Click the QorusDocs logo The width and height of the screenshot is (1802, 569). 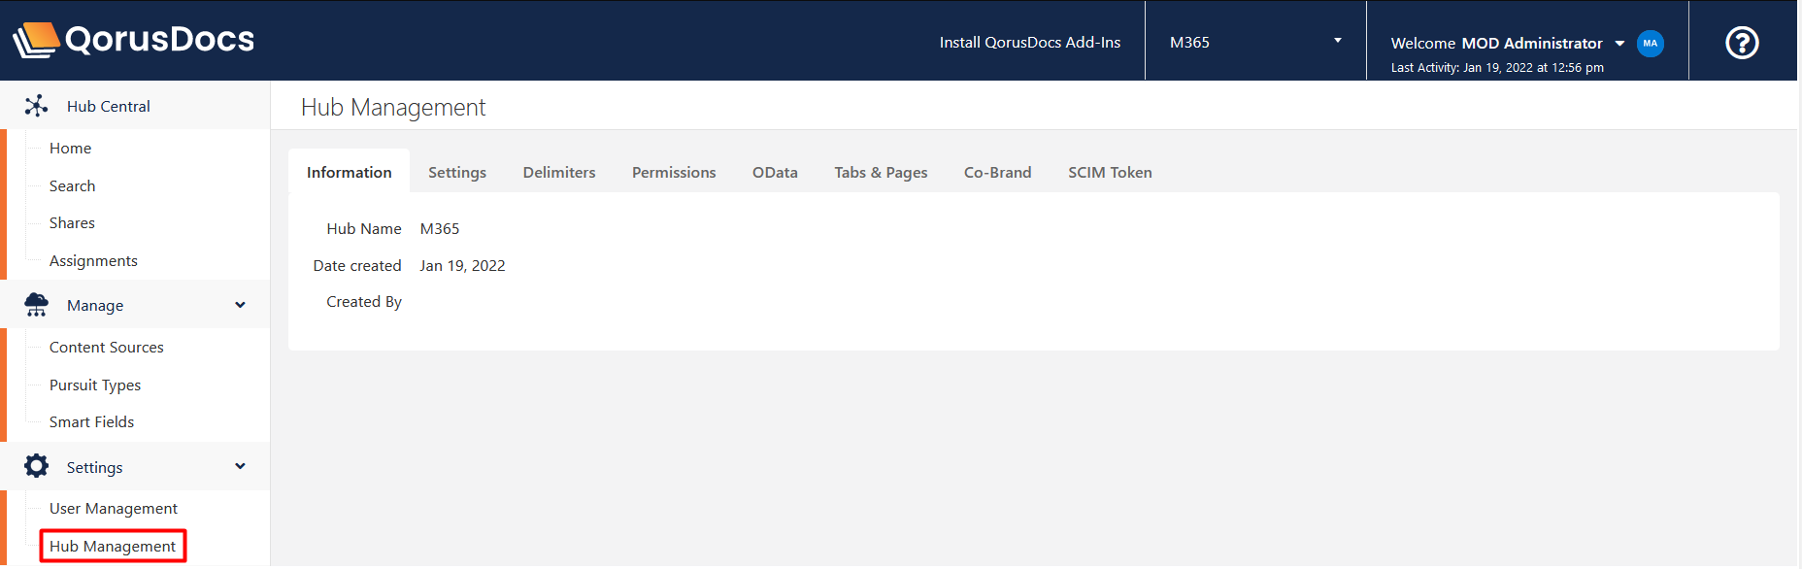(133, 40)
